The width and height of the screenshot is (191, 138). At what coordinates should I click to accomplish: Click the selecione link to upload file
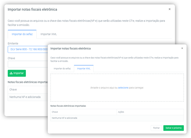pos(123,87)
